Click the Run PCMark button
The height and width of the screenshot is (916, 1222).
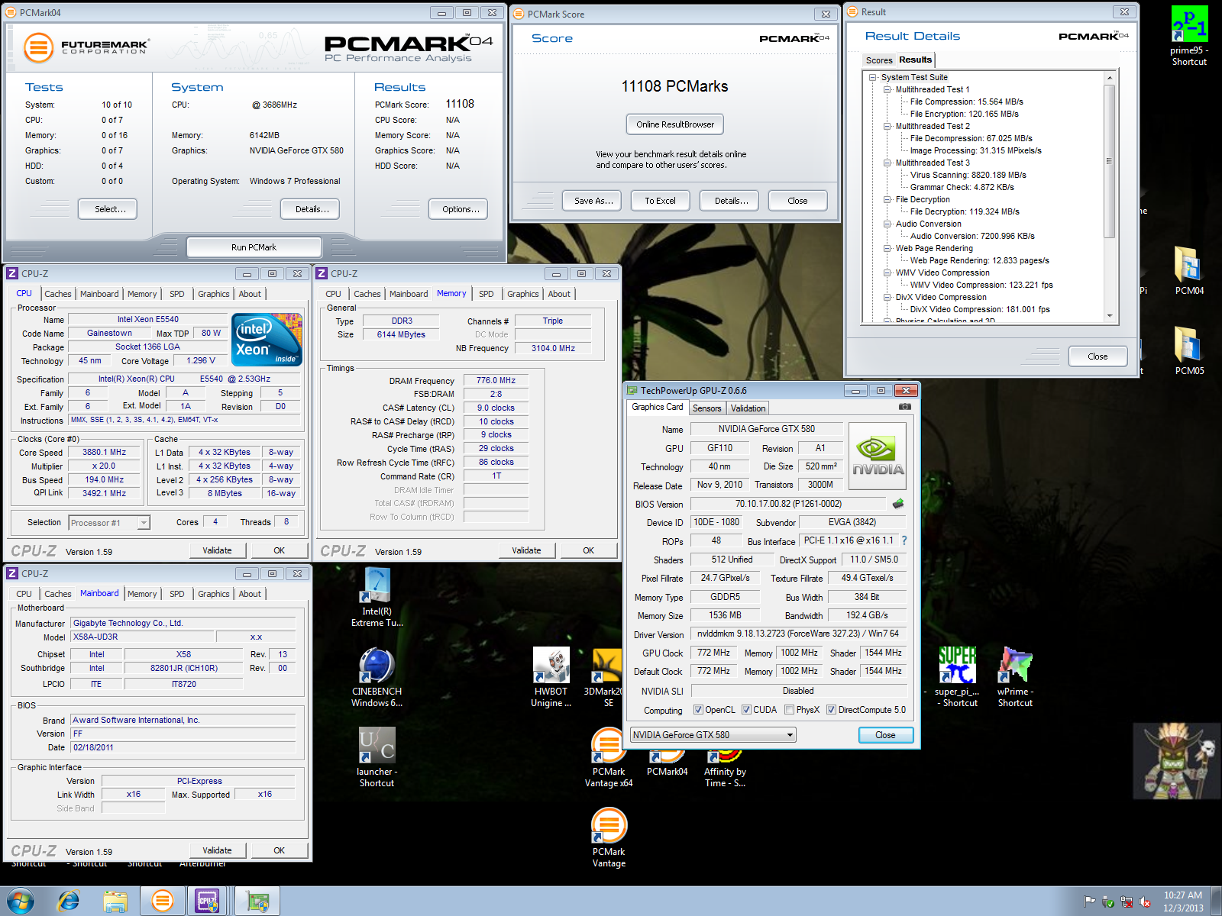(x=254, y=247)
